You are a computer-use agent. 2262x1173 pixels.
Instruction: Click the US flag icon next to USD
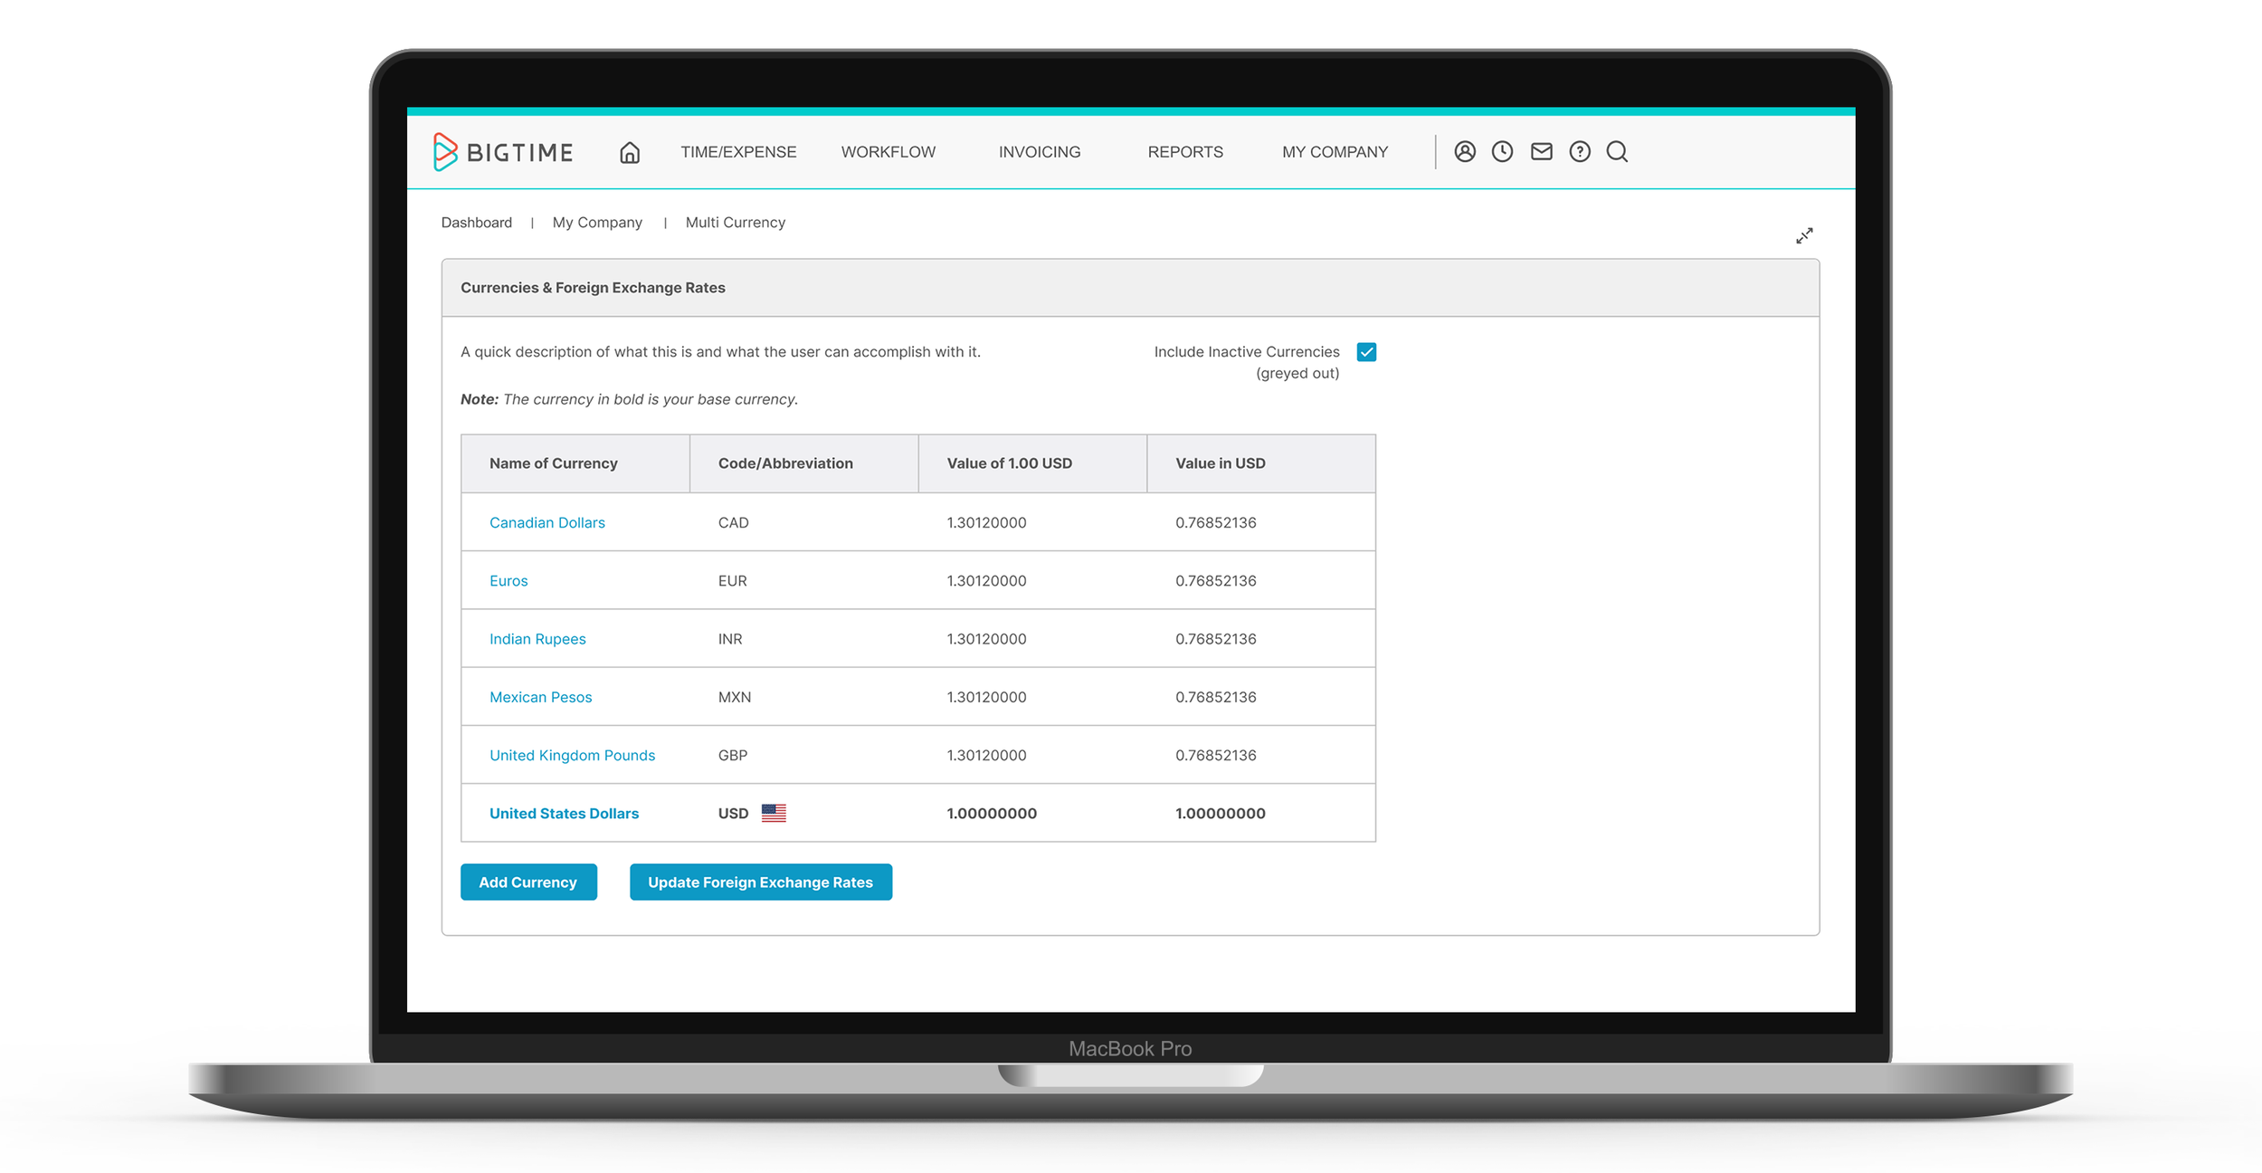pos(774,813)
